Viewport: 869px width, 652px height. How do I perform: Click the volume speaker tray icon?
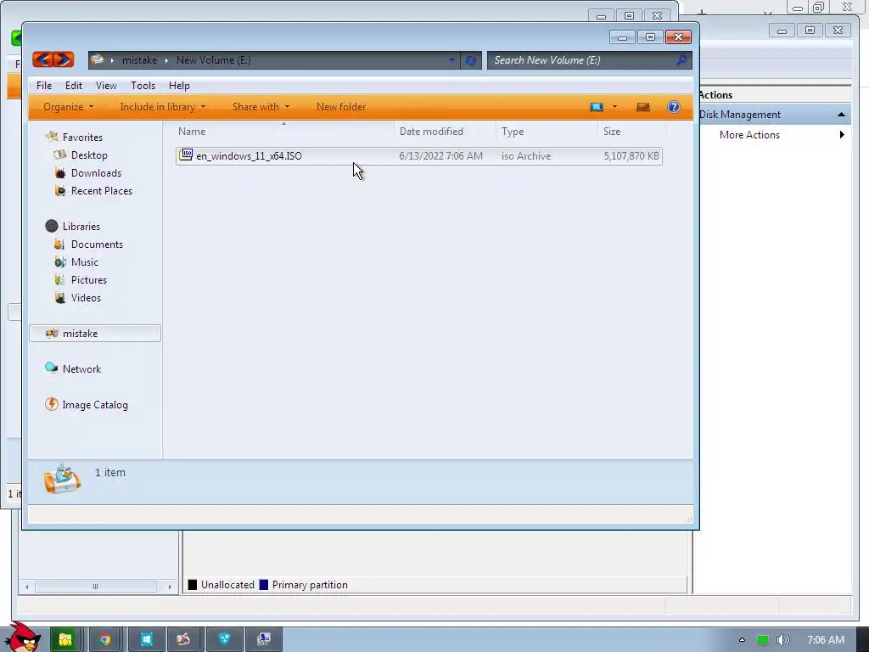point(783,640)
